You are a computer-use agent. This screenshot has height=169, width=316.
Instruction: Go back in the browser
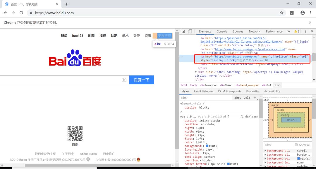(6, 13)
